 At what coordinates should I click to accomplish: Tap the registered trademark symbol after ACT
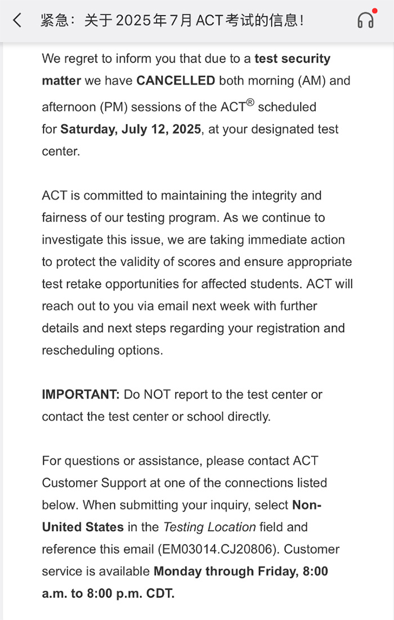[x=250, y=103]
